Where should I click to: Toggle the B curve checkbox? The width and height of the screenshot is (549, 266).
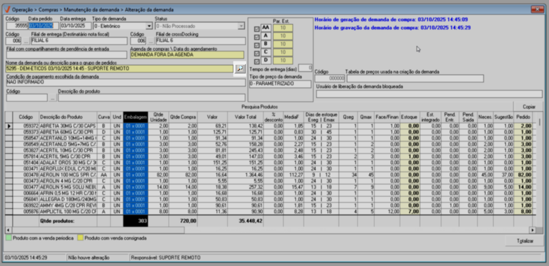click(x=257, y=45)
